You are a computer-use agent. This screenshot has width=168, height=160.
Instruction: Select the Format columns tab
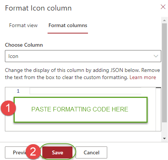(68, 25)
